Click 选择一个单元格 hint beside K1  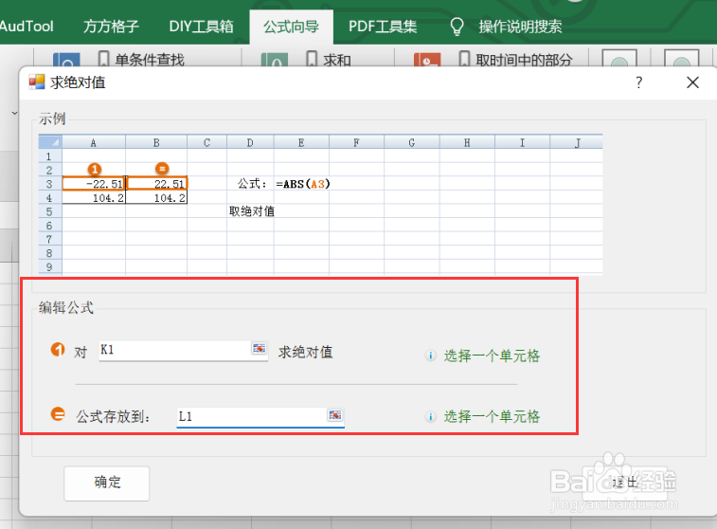(492, 356)
